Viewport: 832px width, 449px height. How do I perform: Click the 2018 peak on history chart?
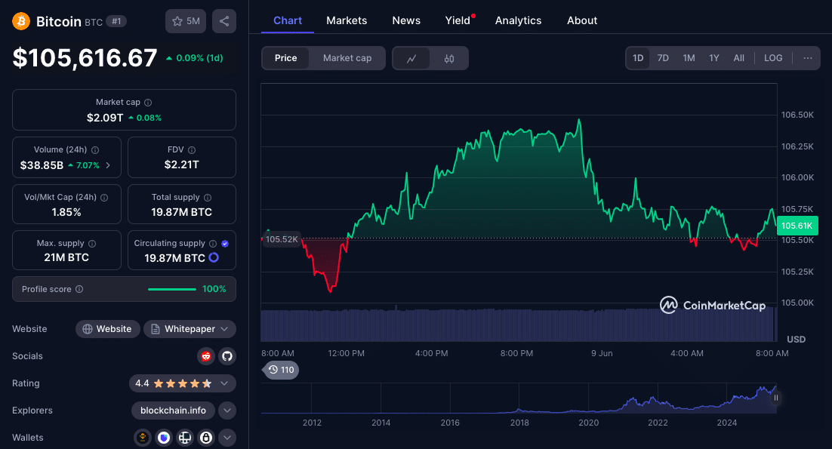point(519,410)
